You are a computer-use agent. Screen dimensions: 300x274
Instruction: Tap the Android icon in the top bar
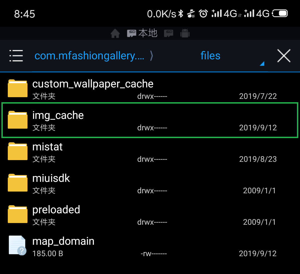(185, 34)
